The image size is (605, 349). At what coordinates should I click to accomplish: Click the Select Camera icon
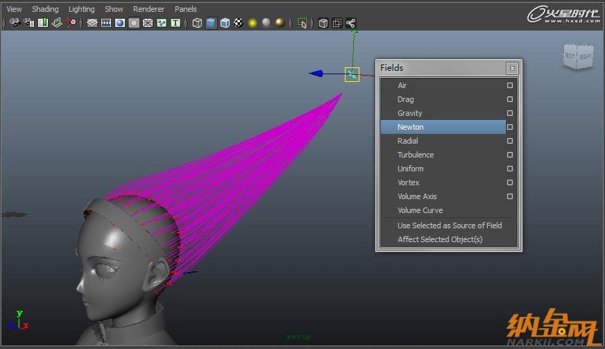click(15, 23)
